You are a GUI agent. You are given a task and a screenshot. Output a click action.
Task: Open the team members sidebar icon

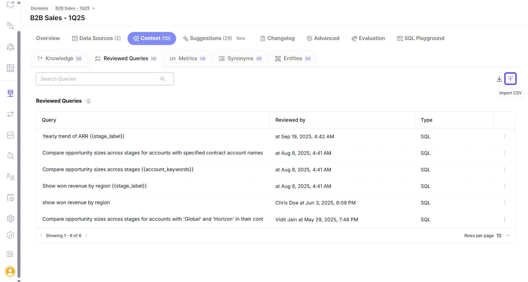(10, 177)
